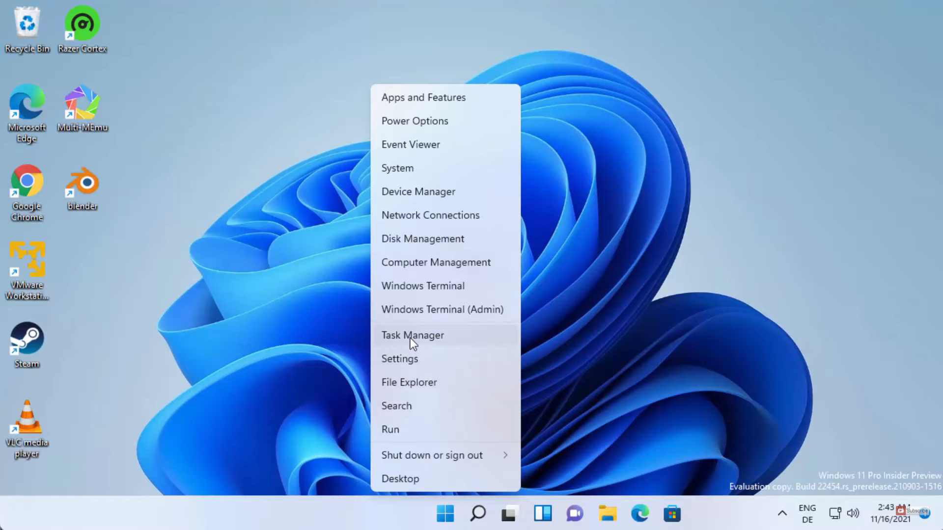Show hidden icons using tray chevron
The width and height of the screenshot is (943, 530).
(x=782, y=514)
